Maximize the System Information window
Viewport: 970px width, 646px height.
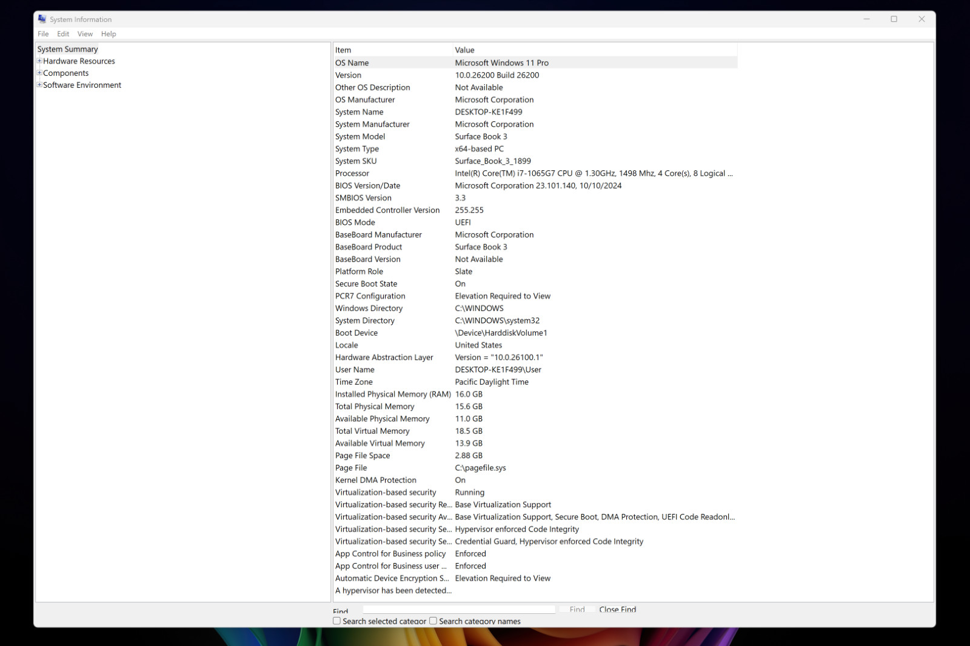[x=894, y=19]
